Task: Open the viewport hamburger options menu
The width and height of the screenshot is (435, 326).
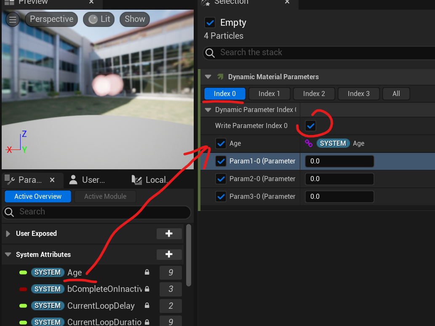Action: tap(13, 19)
